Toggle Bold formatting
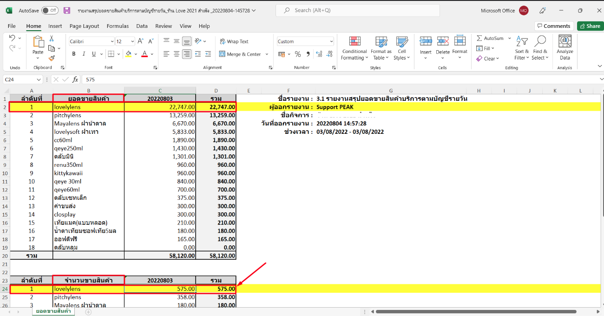Screen dimensions: 604x316 point(74,54)
